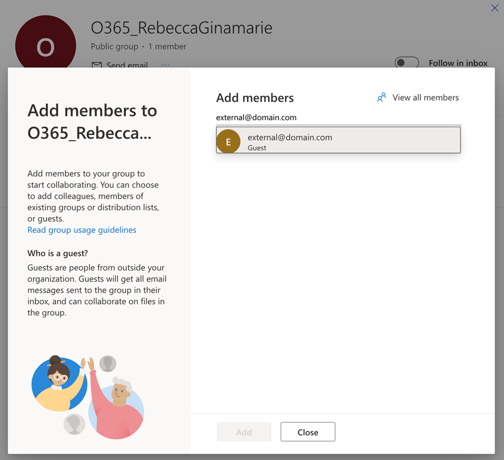The height and width of the screenshot is (460, 504).
Task: Click the orange E guest avatar
Action: pyautogui.click(x=228, y=142)
